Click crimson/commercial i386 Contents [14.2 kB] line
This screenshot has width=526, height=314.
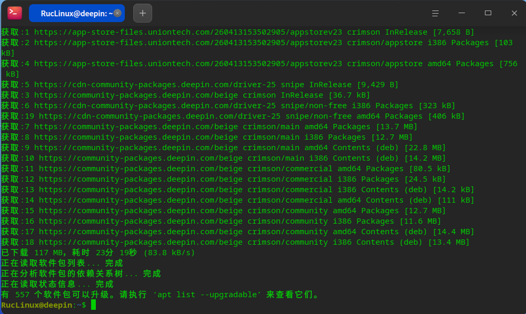tap(237, 190)
